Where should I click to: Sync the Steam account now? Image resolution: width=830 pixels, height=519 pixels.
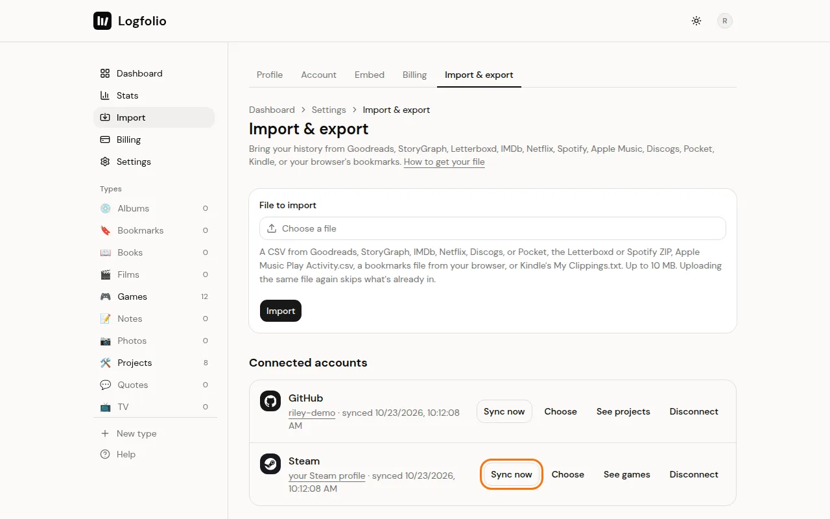(512, 474)
